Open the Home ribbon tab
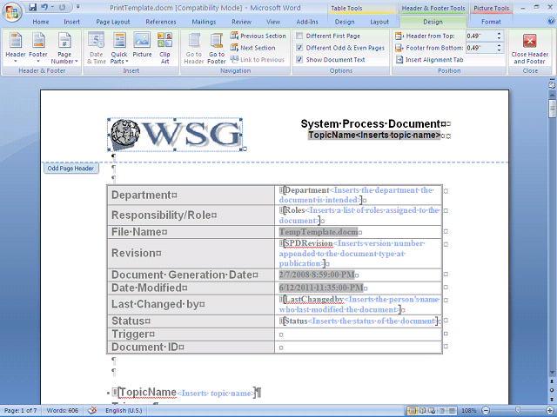This screenshot has height=417, width=557. coord(41,22)
